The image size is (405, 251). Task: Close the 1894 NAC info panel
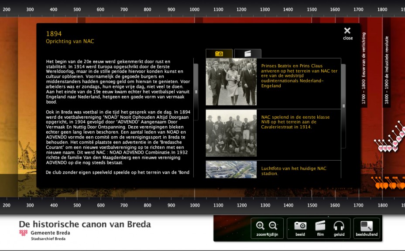348,34
